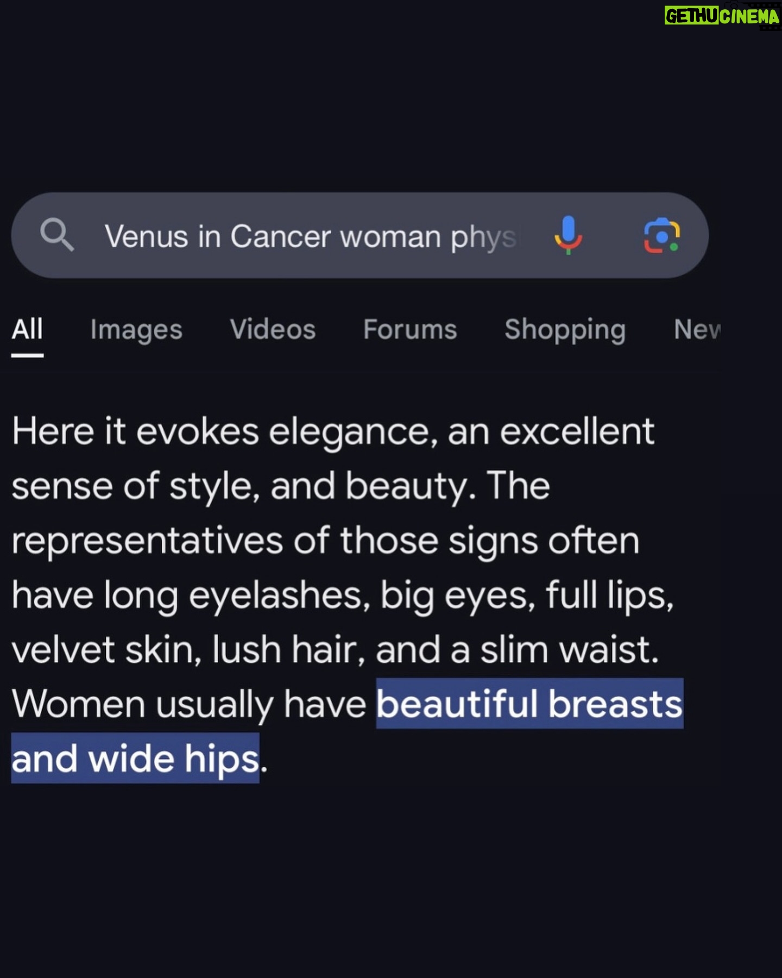
Task: Switch to the Videos tab
Action: click(x=273, y=329)
